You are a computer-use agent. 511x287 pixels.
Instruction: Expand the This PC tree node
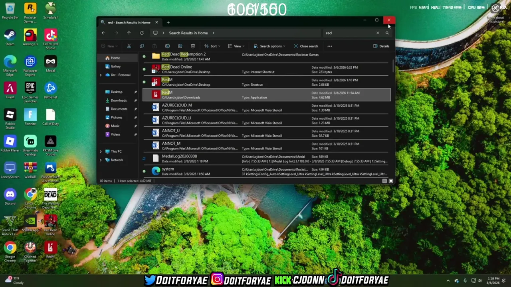pyautogui.click(x=101, y=151)
